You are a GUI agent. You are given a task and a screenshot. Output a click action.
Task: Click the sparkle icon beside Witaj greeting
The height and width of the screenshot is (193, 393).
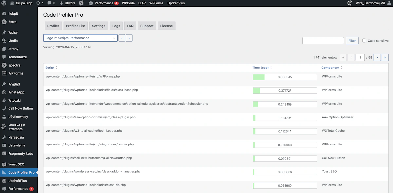point(349,3)
